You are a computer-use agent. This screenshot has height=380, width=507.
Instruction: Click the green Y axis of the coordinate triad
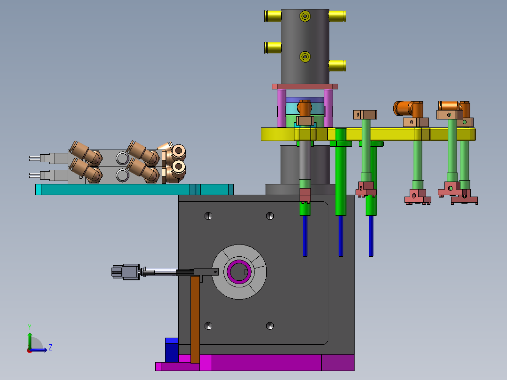pos(30,341)
